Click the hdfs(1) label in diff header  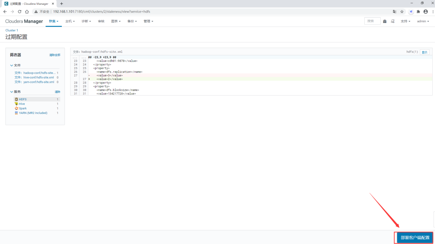coord(412,52)
